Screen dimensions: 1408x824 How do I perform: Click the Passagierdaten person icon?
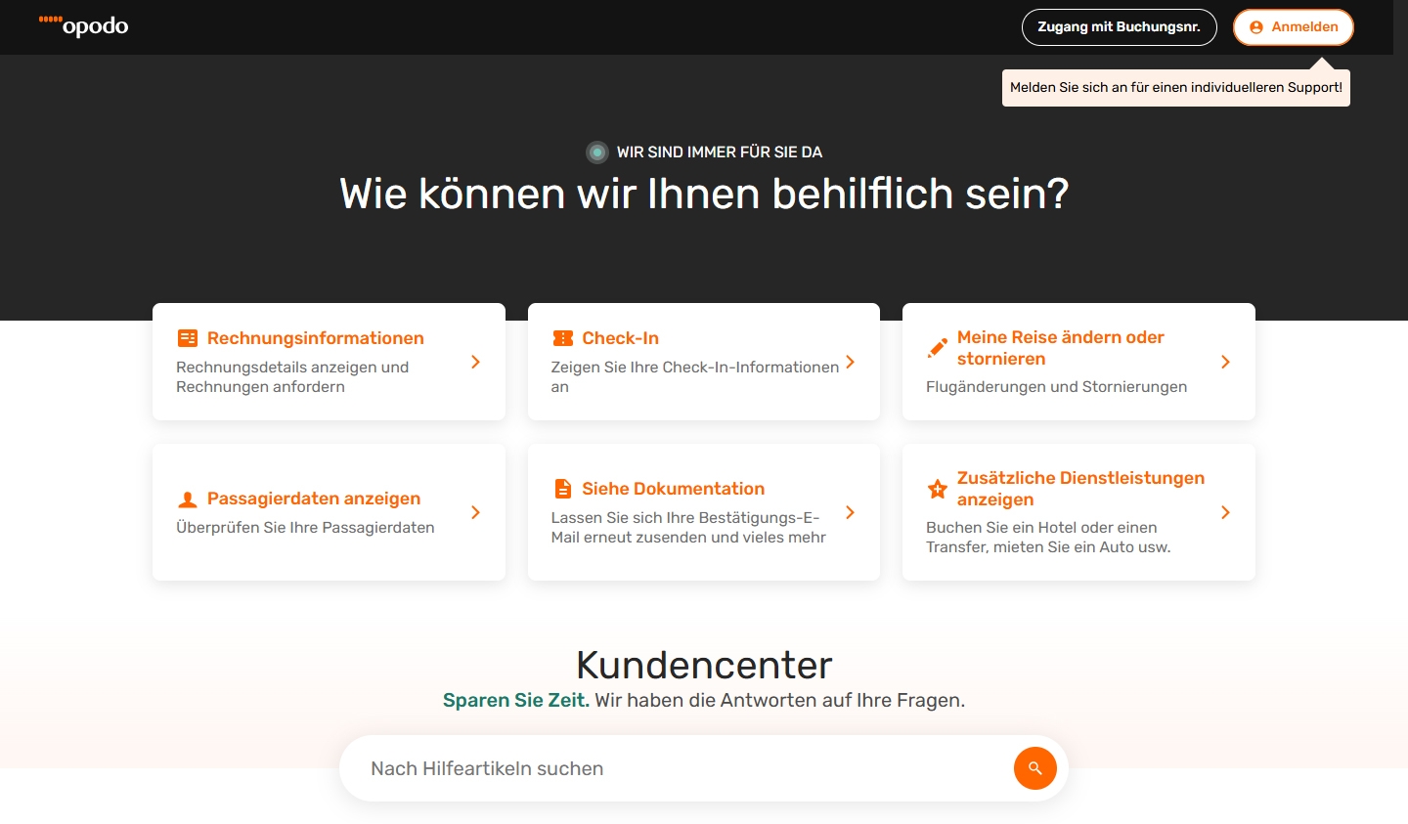point(187,498)
